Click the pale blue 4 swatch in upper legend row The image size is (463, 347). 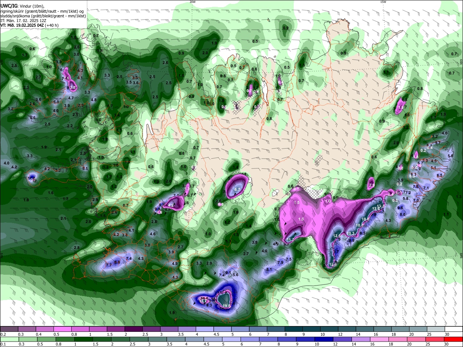coord(205,329)
